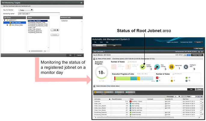Screen dimensions: 206x121
Task: Click the small running jobs icon showing 7
Action: [x=157, y=81]
